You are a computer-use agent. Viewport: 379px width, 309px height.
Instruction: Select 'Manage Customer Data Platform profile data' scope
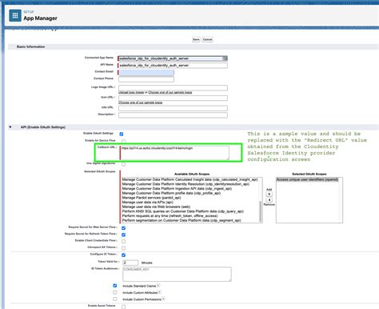[x=171, y=193]
